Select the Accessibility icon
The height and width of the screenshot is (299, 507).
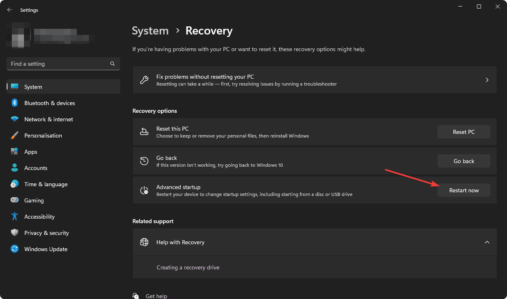[x=15, y=217]
